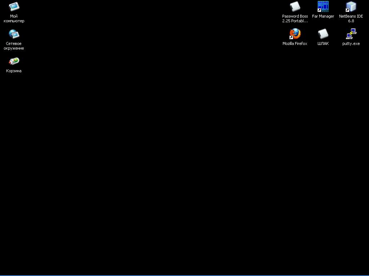Select the NetBeans IDE 6.8 cube icon
The width and height of the screenshot is (369, 276).
pyautogui.click(x=351, y=7)
